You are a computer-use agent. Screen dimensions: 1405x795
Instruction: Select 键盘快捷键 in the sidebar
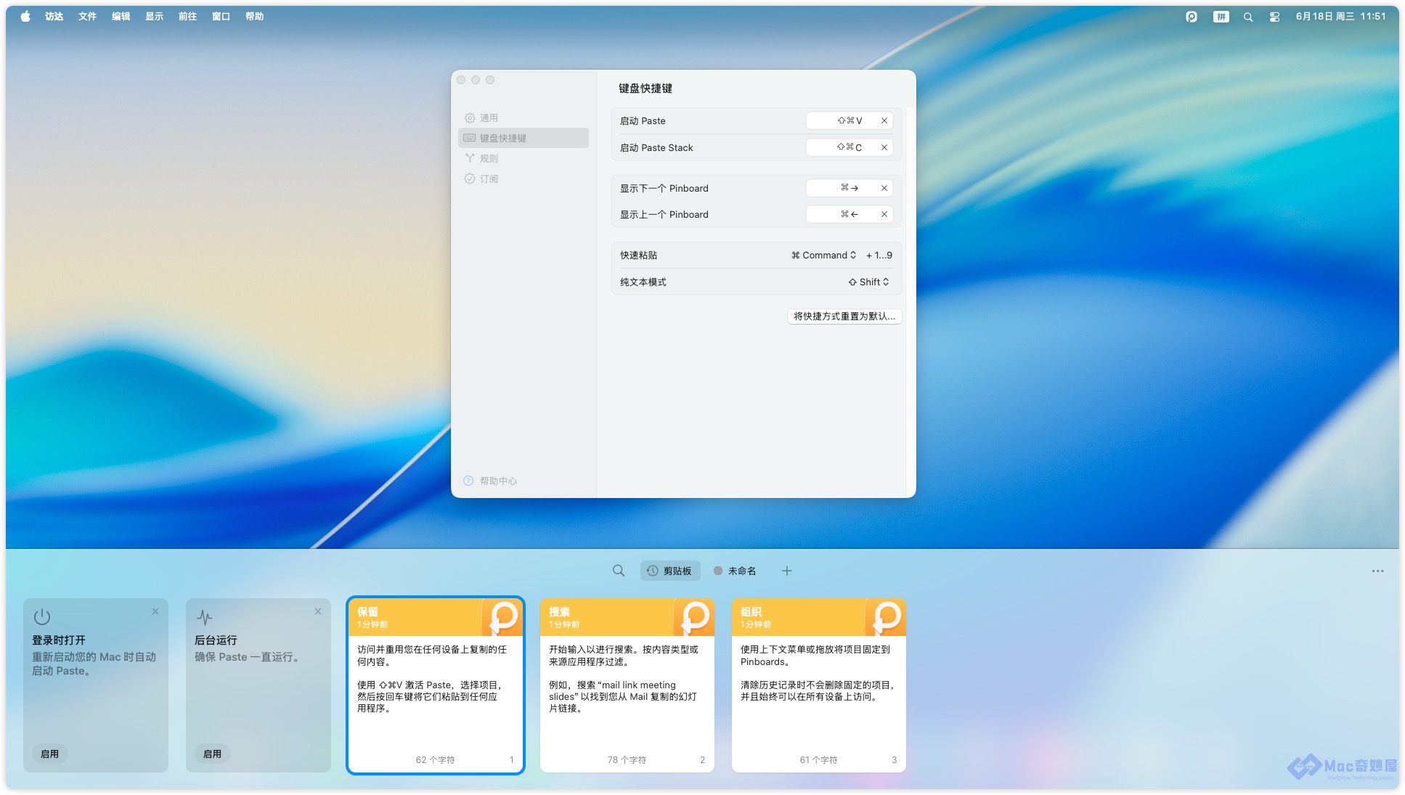pyautogui.click(x=523, y=138)
